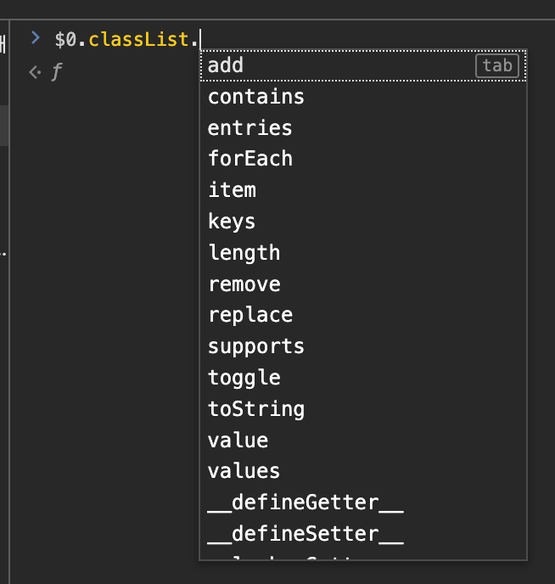The width and height of the screenshot is (555, 584).
Task: Select the add autocomplete suggestion
Action: [x=363, y=65]
